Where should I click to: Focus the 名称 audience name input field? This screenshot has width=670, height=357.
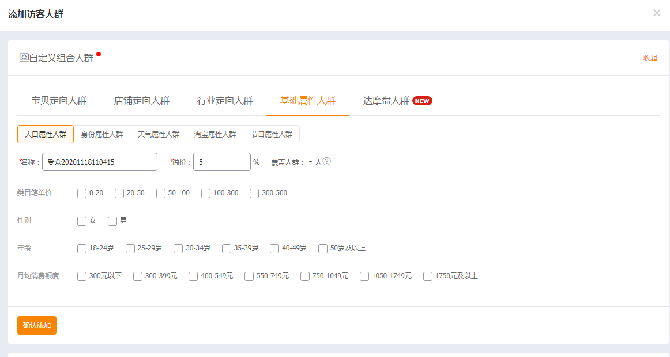coord(99,162)
